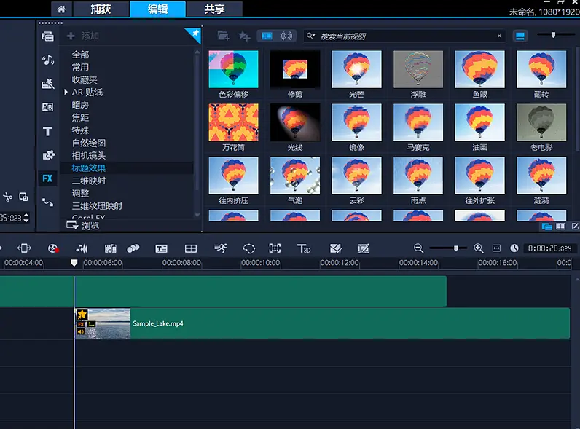Switch to the 编辑 tab
This screenshot has width=580, height=429.
pos(157,9)
